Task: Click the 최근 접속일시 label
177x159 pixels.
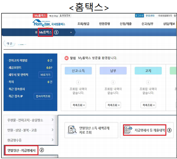Action: 16,89
